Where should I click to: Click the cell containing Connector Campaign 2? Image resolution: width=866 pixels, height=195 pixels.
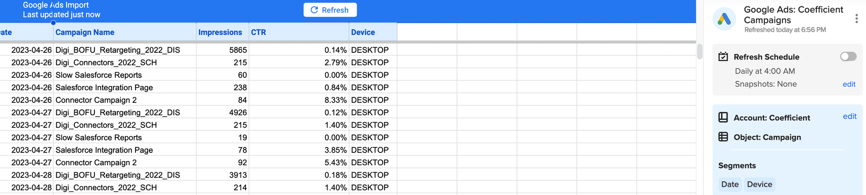coord(96,100)
